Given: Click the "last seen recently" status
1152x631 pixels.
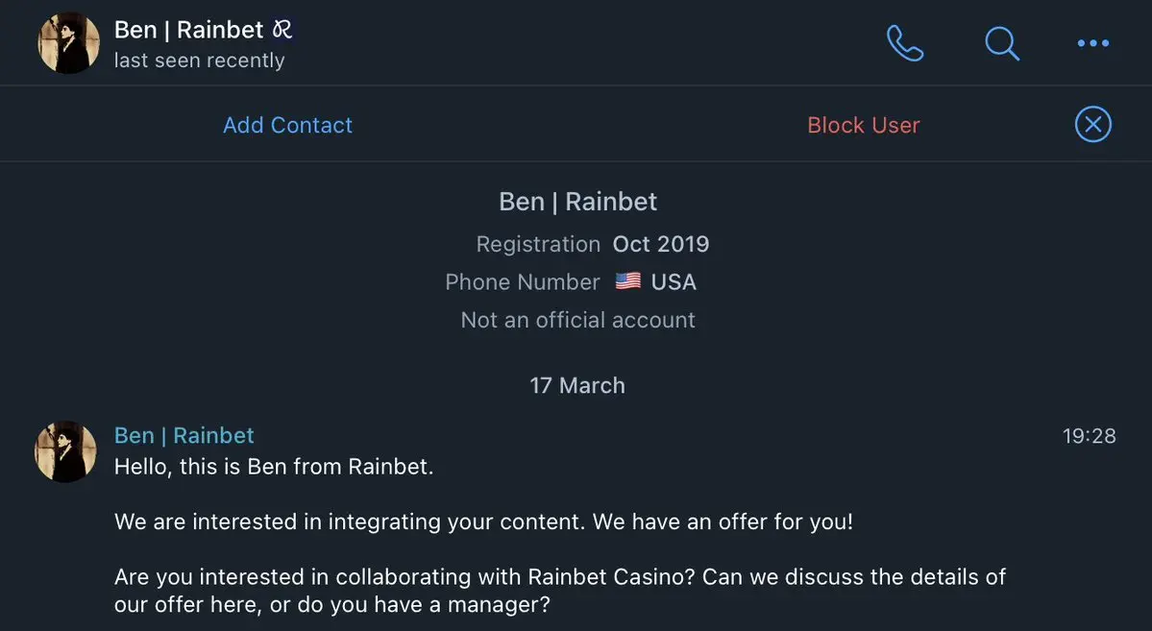Looking at the screenshot, I should (x=199, y=61).
